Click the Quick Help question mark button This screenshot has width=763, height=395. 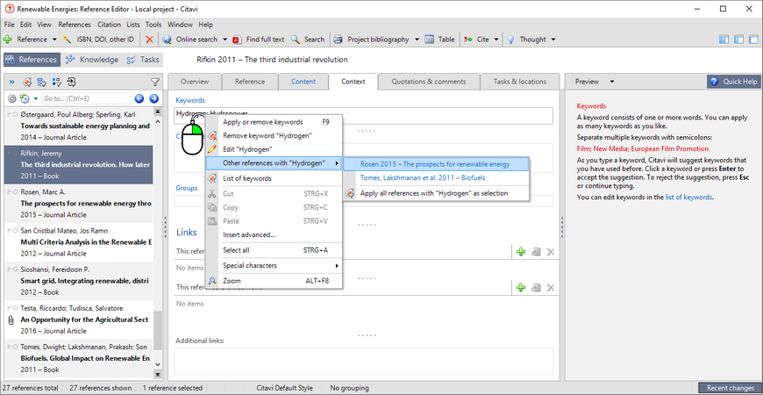pyautogui.click(x=734, y=82)
